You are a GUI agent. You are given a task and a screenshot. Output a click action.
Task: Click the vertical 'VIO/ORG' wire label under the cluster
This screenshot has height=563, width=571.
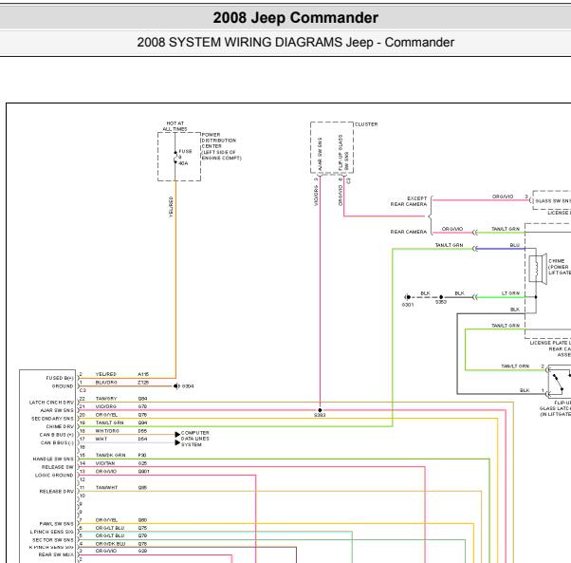[x=316, y=196]
